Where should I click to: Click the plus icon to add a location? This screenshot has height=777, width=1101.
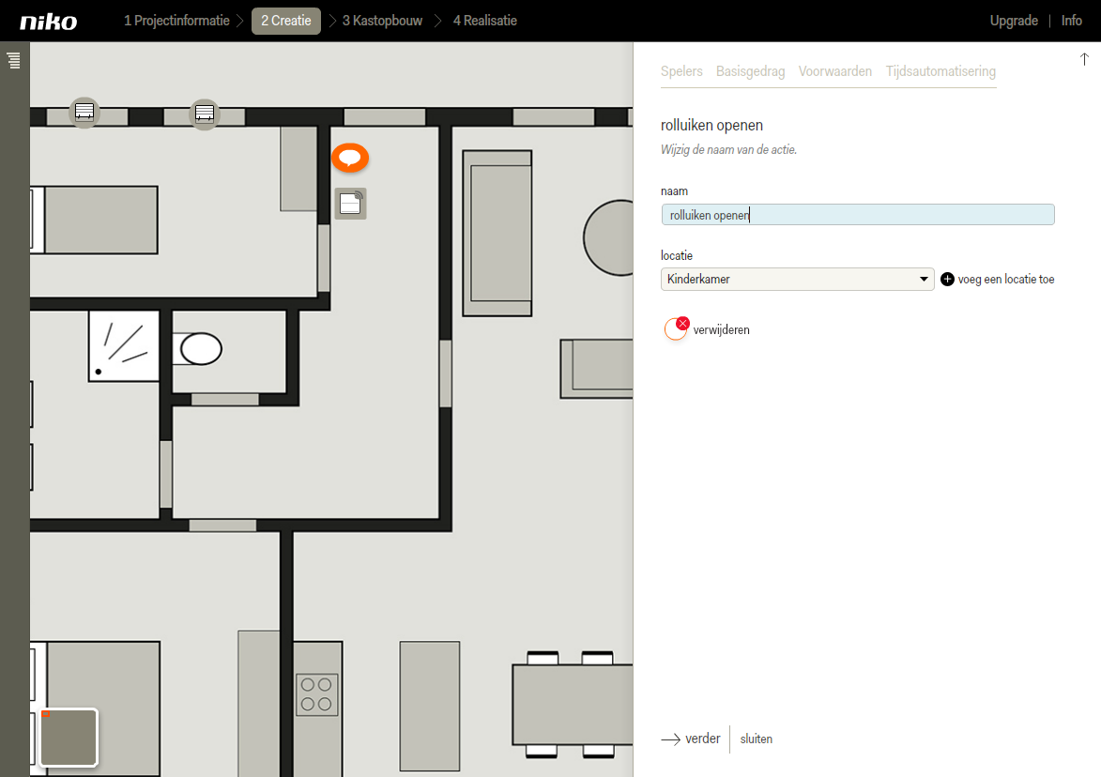(947, 280)
